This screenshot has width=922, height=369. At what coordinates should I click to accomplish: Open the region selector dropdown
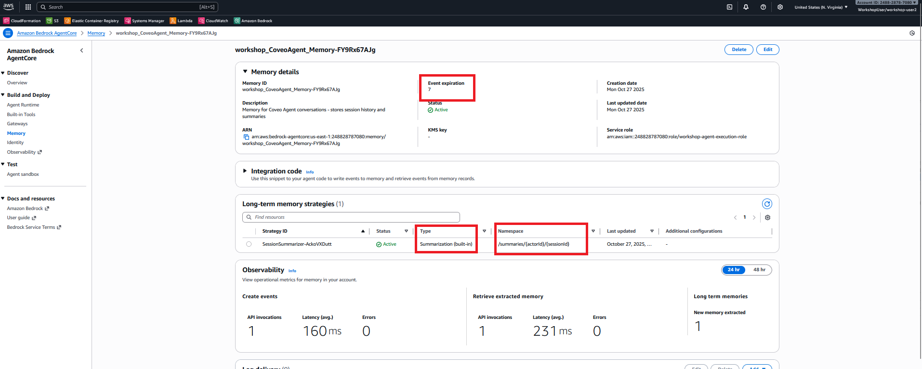point(821,7)
